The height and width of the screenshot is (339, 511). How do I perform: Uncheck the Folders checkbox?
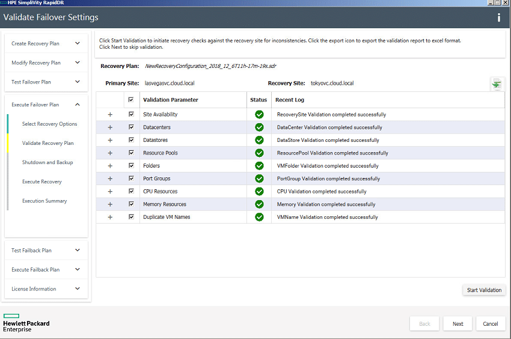tap(131, 165)
